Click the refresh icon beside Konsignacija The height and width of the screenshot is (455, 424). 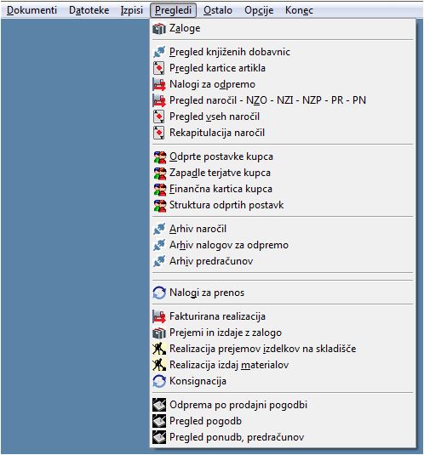tap(159, 381)
